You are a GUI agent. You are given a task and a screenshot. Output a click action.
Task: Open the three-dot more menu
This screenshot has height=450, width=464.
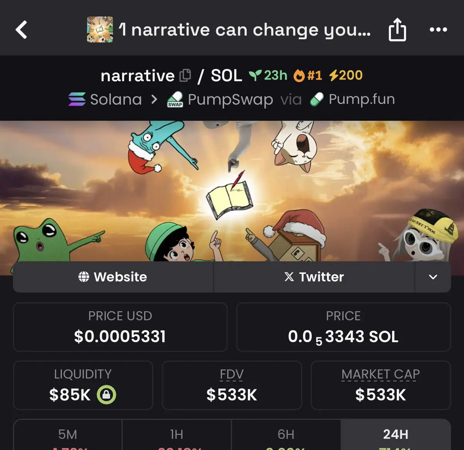[x=438, y=30]
